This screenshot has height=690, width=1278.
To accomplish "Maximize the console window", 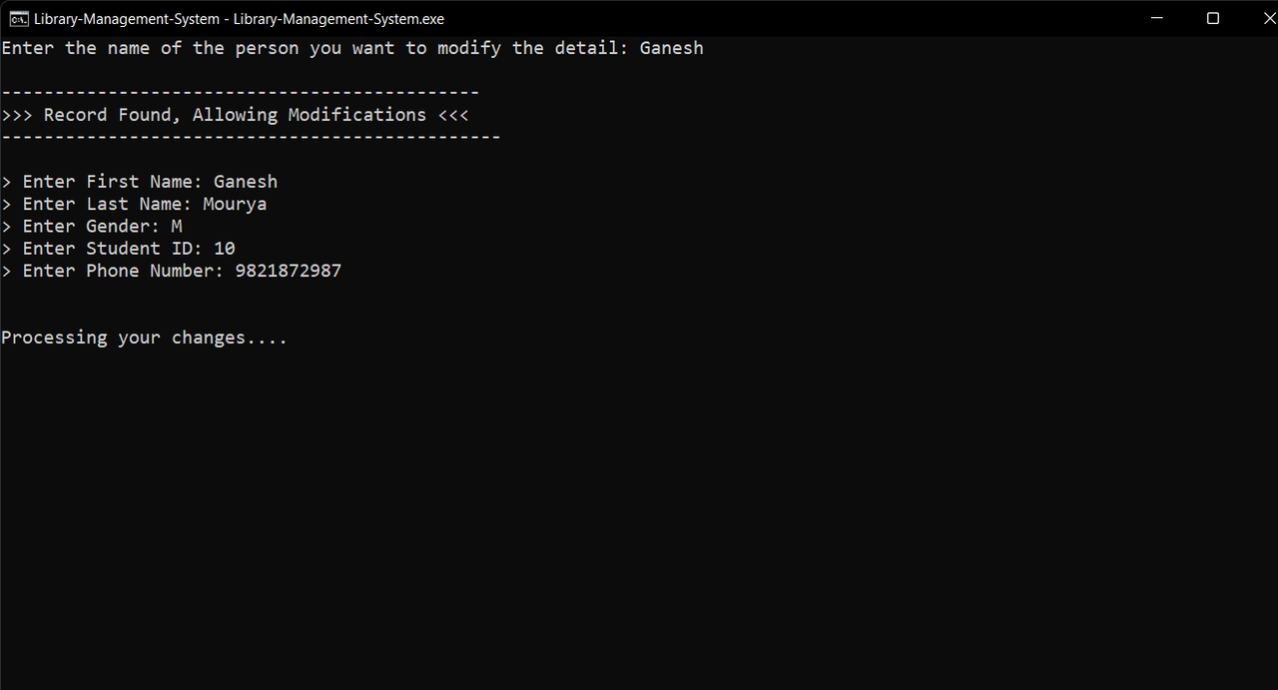I will [x=1213, y=18].
